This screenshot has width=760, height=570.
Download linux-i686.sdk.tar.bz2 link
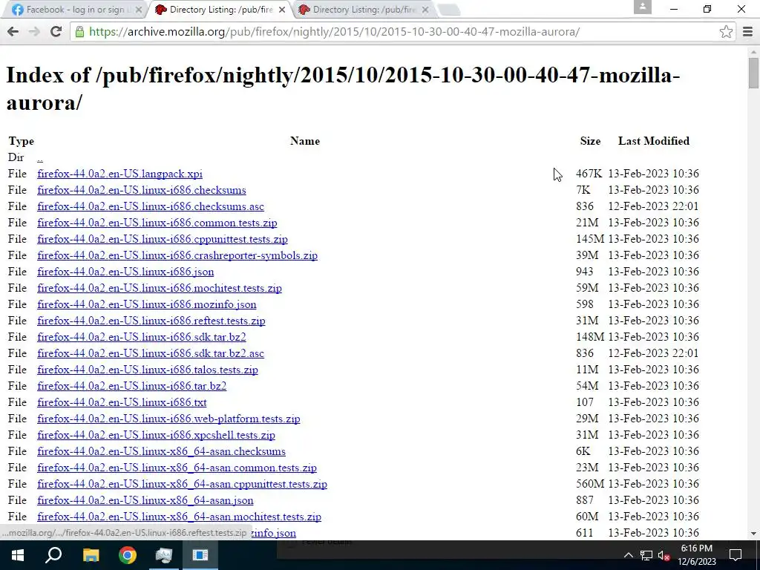(142, 337)
